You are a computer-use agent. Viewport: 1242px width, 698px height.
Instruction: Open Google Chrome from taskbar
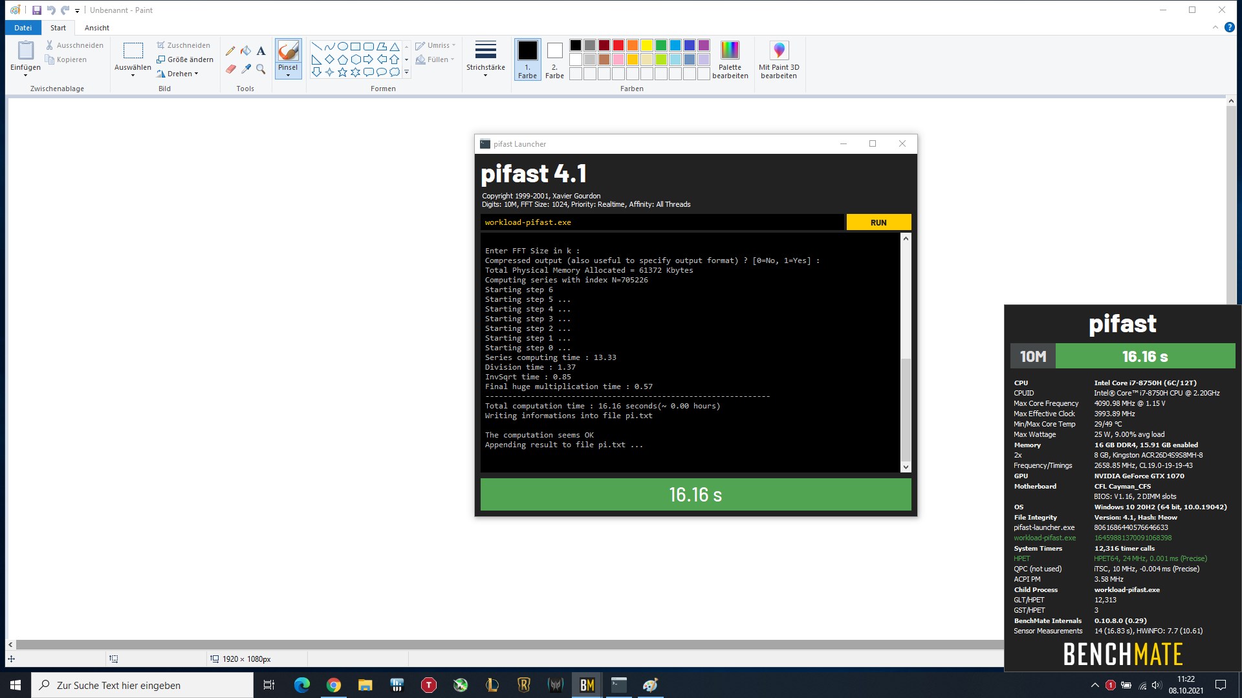click(334, 685)
